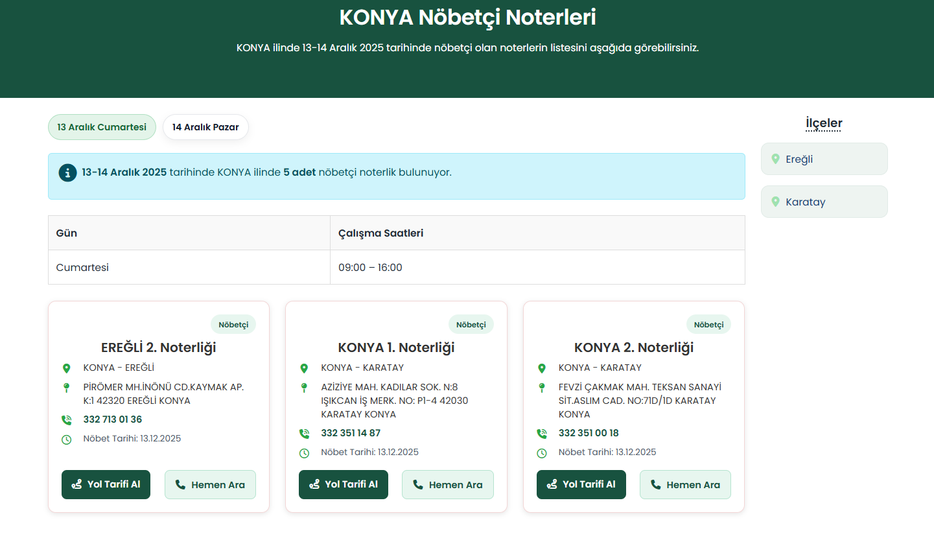Click the location pin icon beside Ereğli district
The width and height of the screenshot is (934, 553).
pos(775,159)
